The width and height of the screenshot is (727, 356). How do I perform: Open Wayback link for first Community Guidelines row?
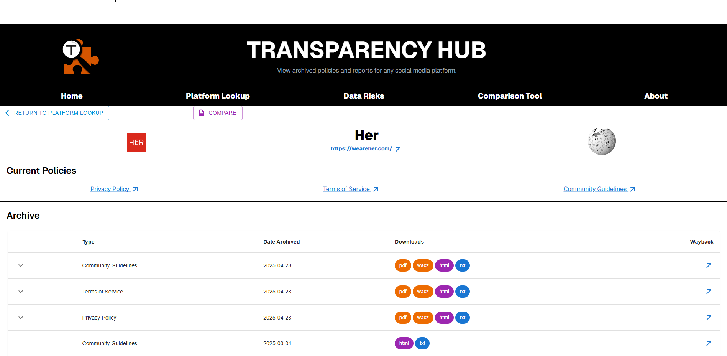point(709,265)
